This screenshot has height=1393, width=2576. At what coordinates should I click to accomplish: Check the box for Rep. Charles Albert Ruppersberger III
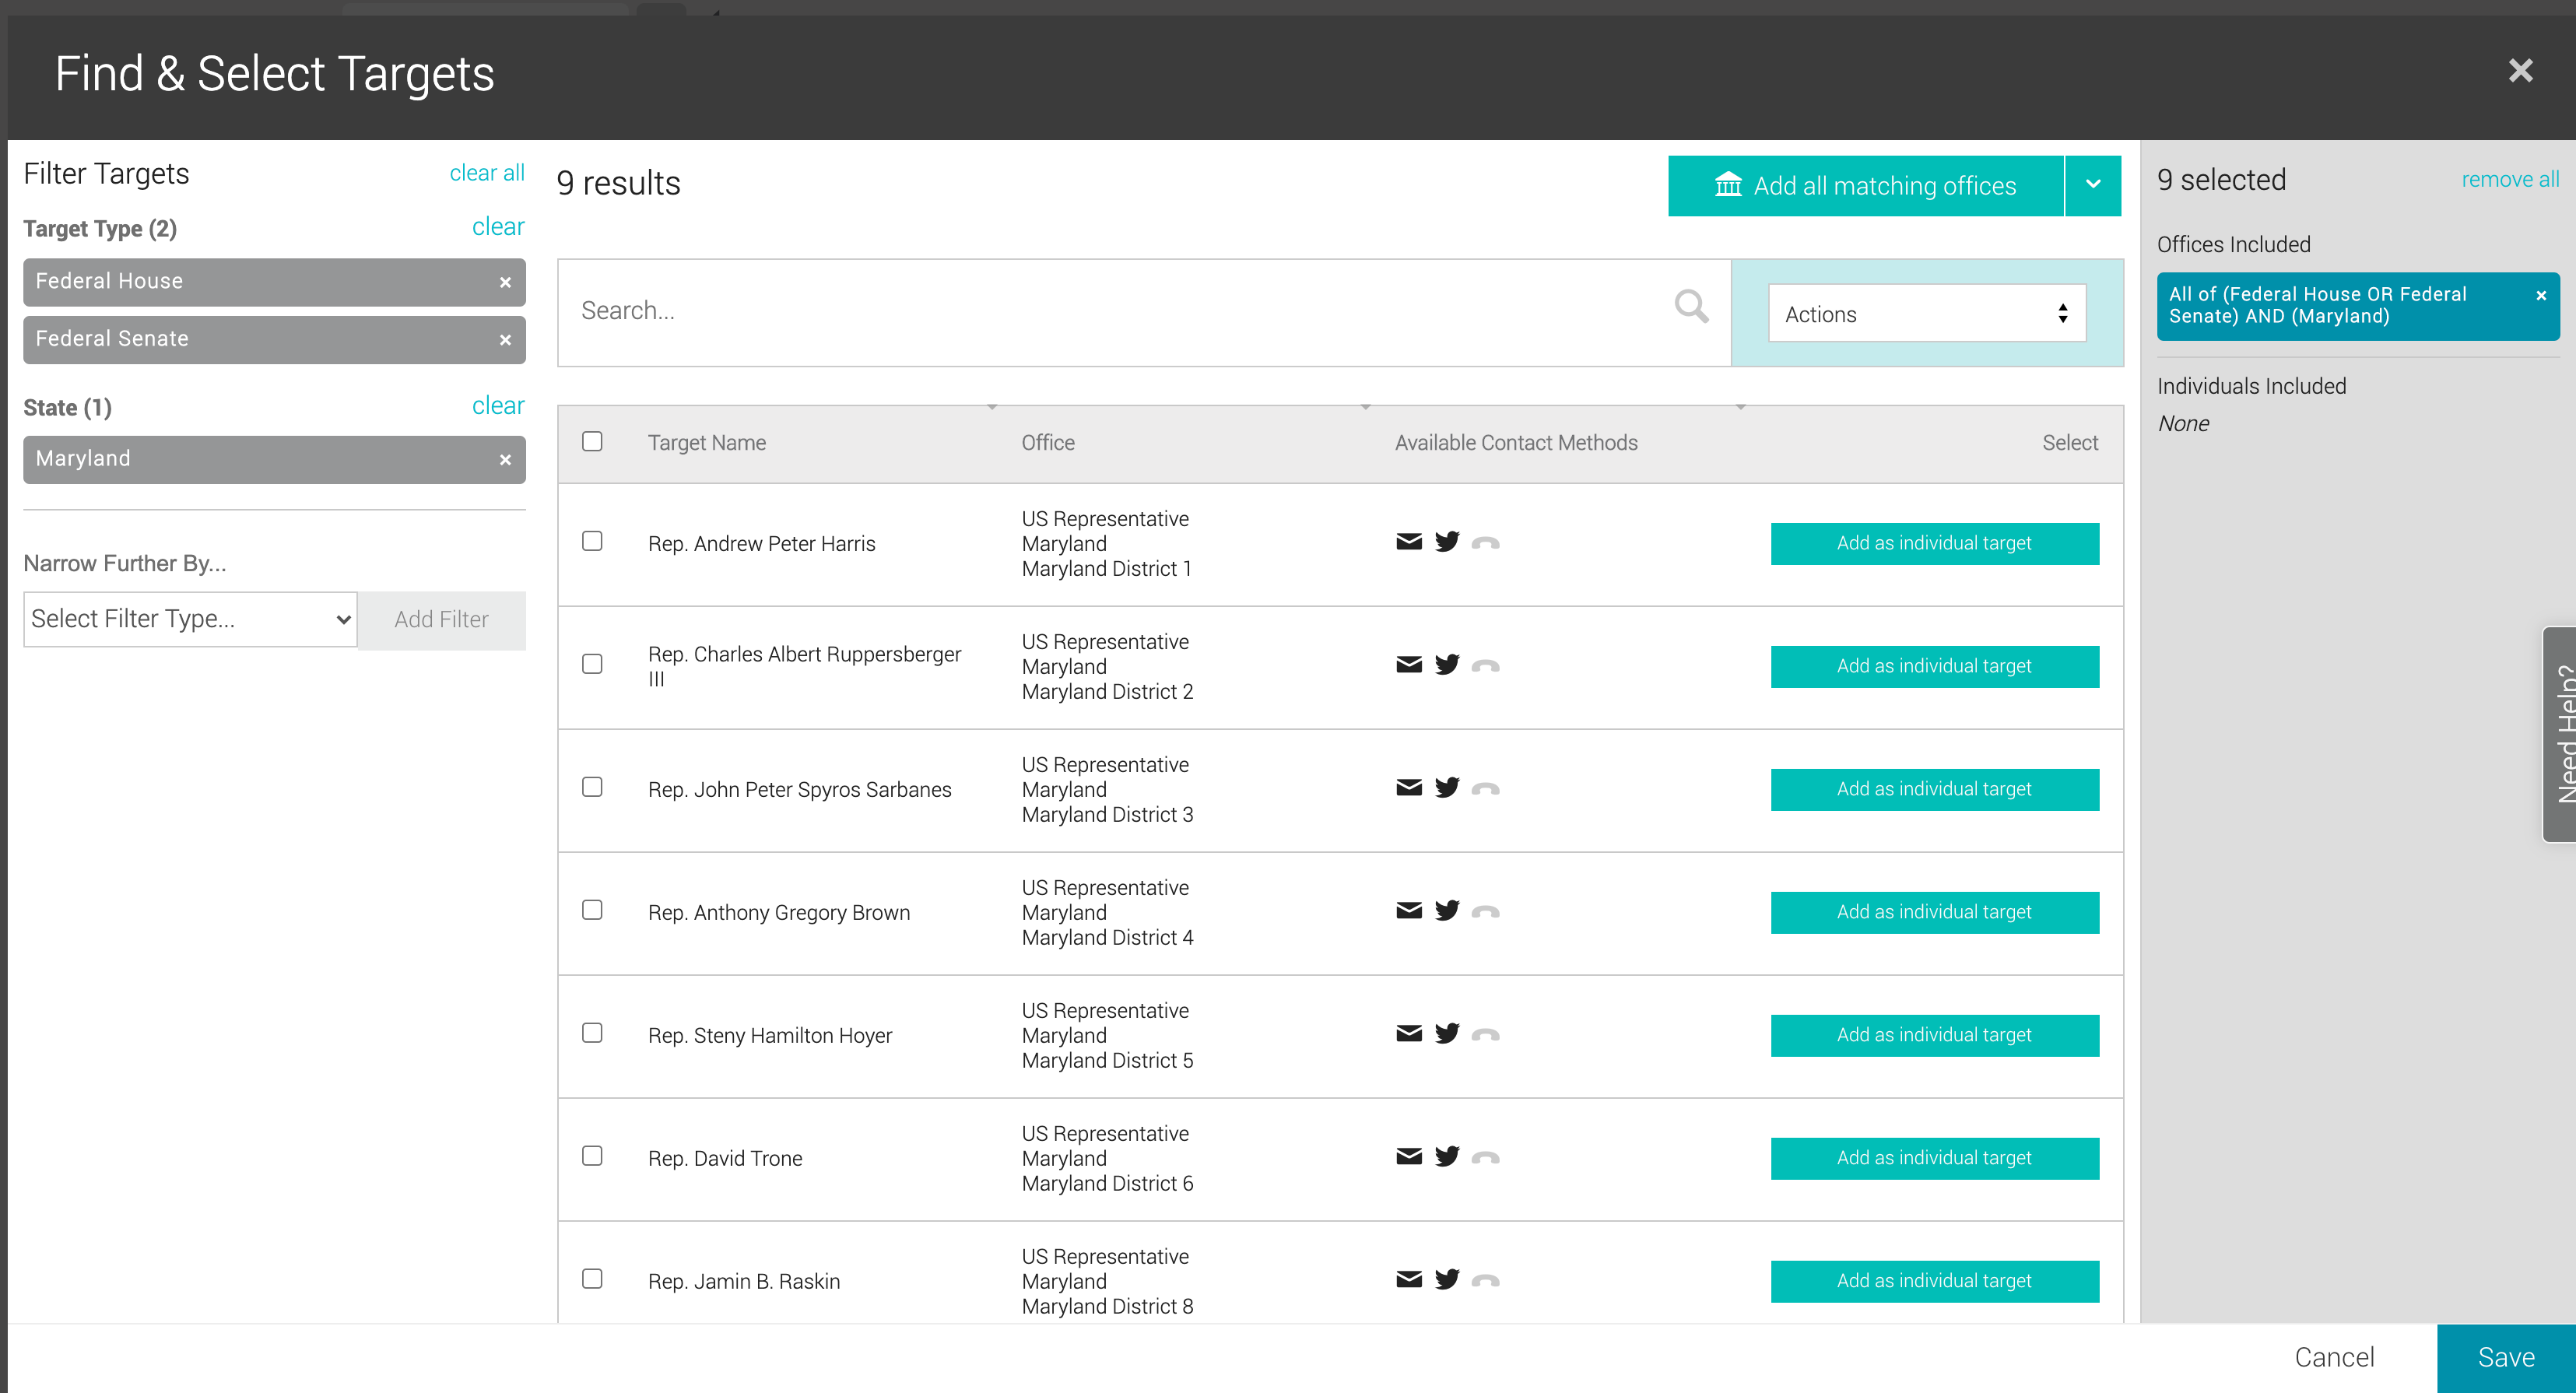point(592,664)
